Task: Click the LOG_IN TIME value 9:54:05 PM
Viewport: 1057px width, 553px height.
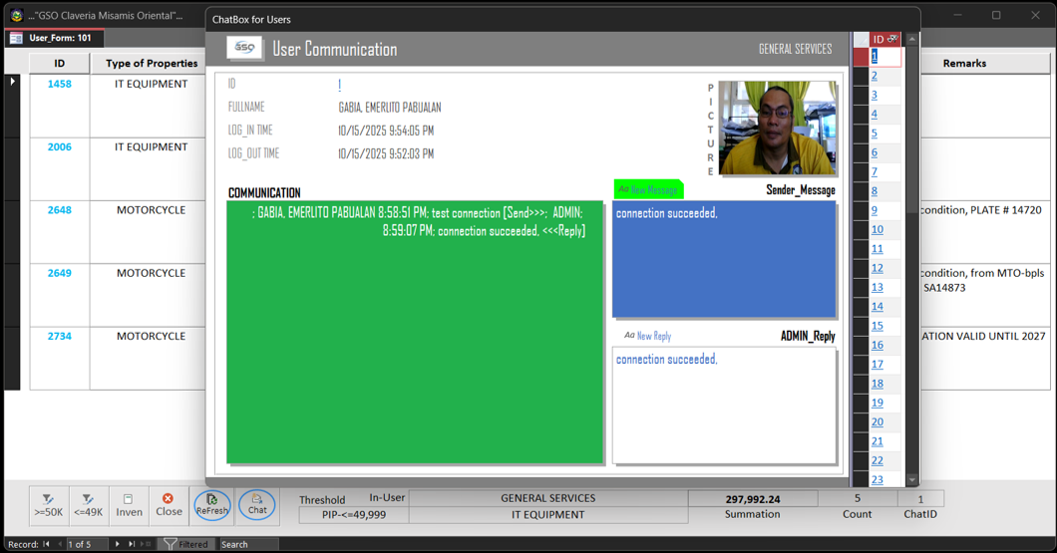Action: (x=386, y=131)
